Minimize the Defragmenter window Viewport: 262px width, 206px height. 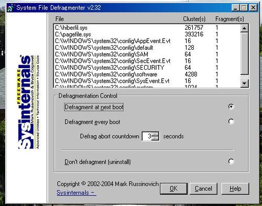click(235, 8)
